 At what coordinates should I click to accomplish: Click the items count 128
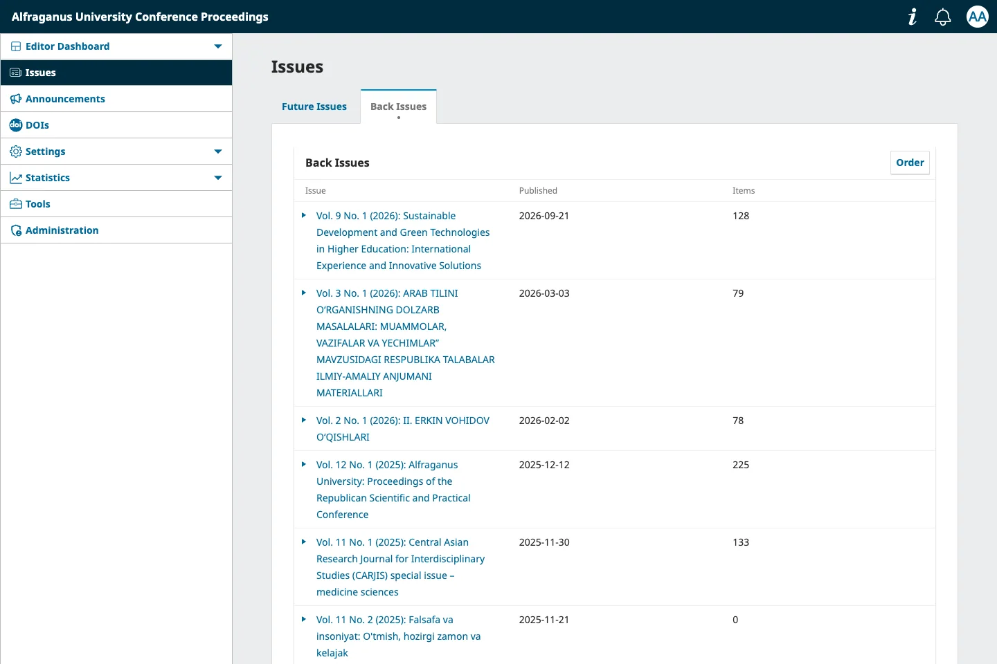point(741,216)
